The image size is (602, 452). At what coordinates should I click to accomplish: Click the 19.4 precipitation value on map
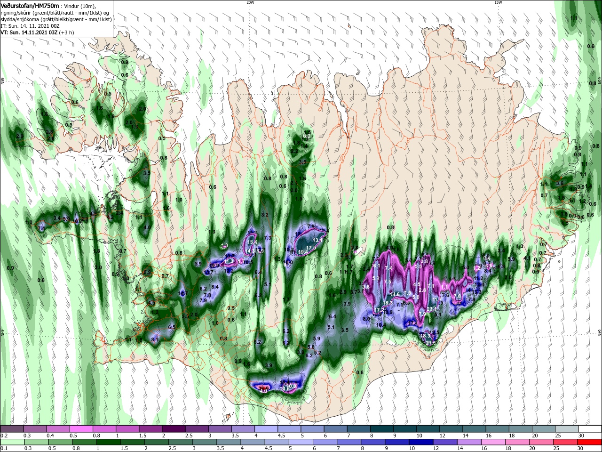pos(303,252)
